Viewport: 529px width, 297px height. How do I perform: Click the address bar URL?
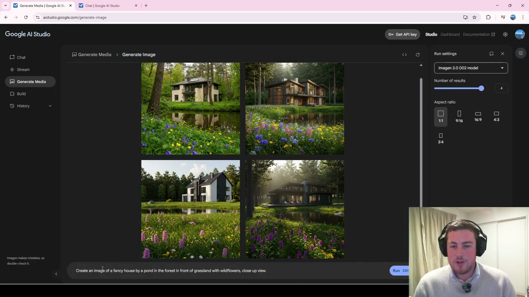point(75,17)
